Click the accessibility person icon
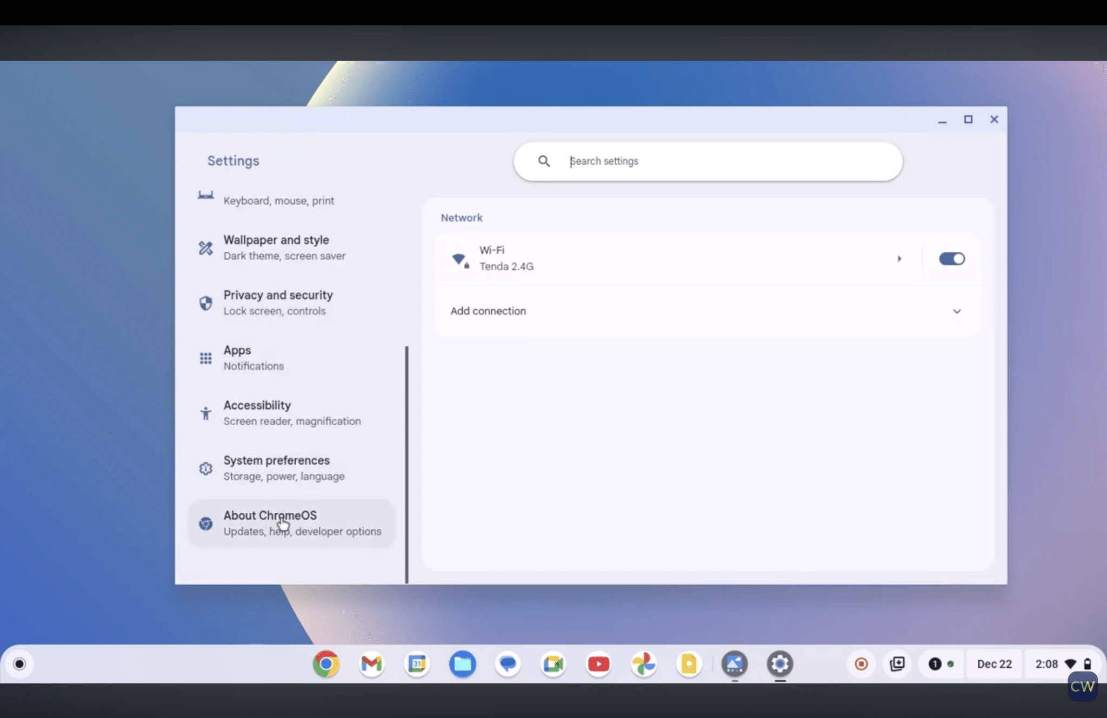This screenshot has width=1107, height=718. pos(205,413)
